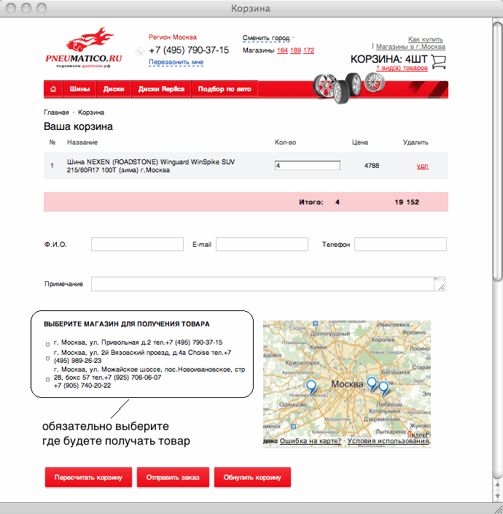Click the scrollbar up arrow
The width and height of the screenshot is (503, 514).
click(497, 485)
